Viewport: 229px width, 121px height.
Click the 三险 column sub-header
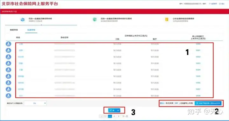point(117,39)
